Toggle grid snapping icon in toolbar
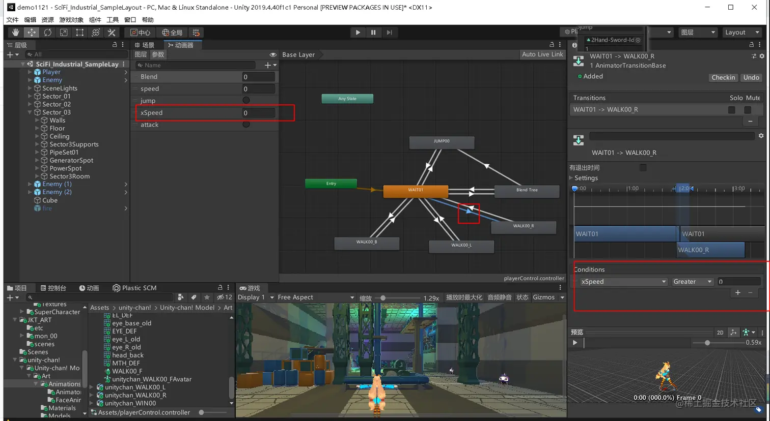The image size is (770, 421). click(x=197, y=33)
